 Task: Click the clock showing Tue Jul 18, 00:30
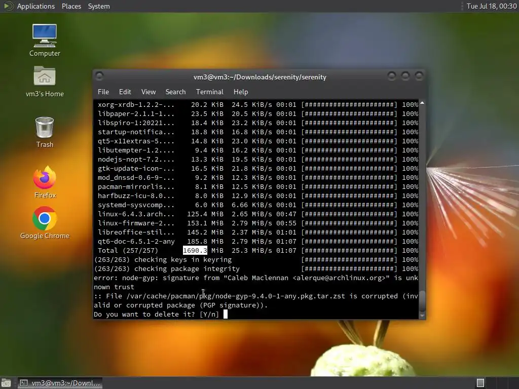coord(491,6)
